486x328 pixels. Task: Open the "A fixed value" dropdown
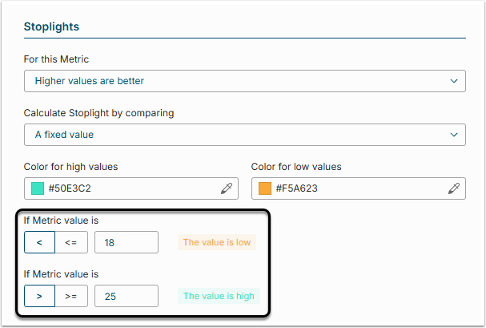click(x=232, y=135)
